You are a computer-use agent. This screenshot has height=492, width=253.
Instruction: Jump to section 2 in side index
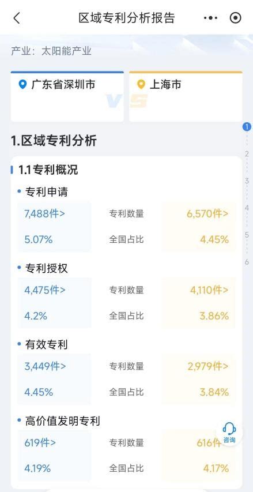pyautogui.click(x=247, y=154)
